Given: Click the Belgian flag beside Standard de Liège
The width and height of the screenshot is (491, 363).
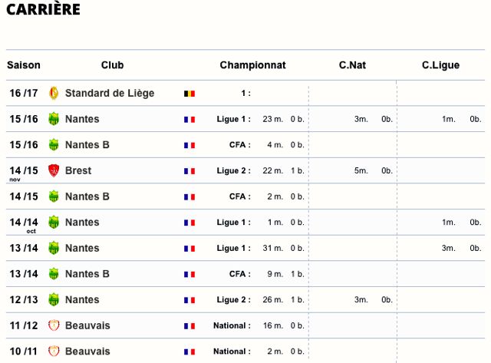Looking at the screenshot, I should [189, 94].
